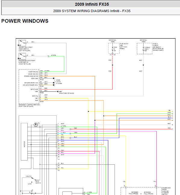Select the 'DOOR SW (DR)' BCM pin label
This screenshot has height=195, width=180.
click(33, 74)
